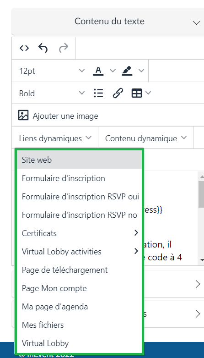Click the editor scrollbar down arrow

(202, 260)
